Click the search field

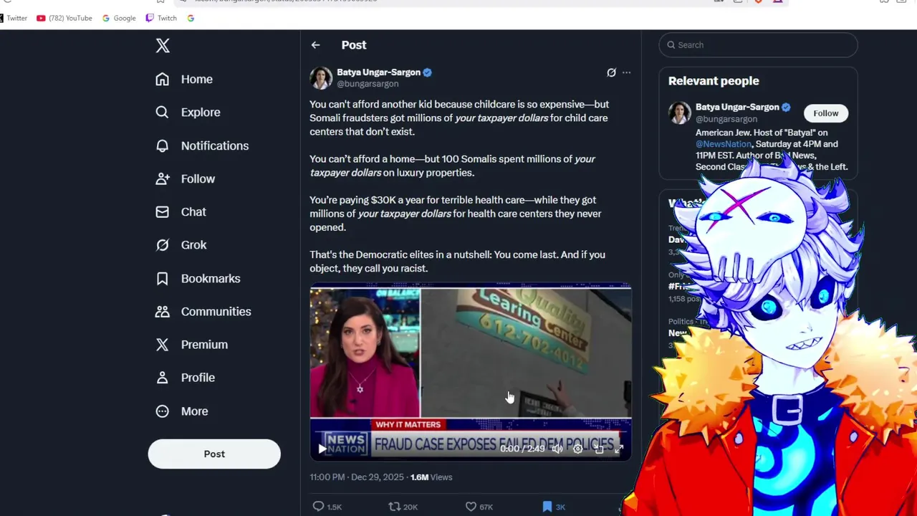[x=758, y=45]
